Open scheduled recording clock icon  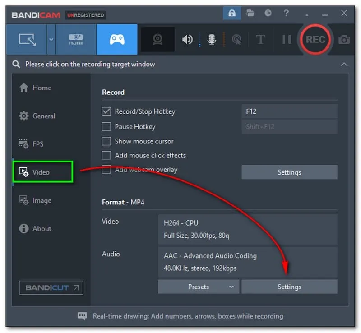(268, 14)
